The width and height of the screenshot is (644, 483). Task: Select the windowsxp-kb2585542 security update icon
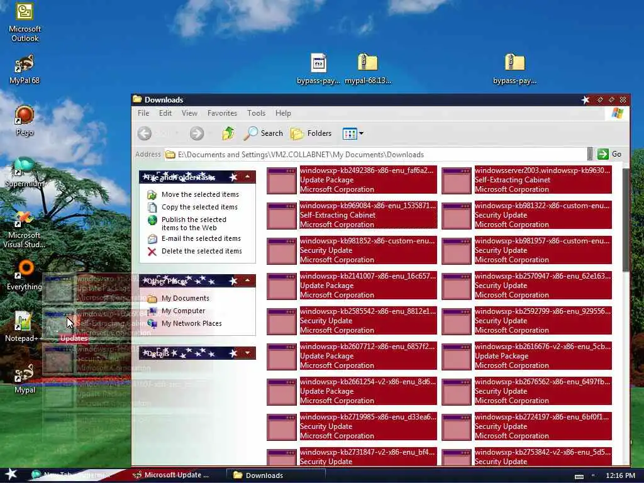[x=281, y=321]
